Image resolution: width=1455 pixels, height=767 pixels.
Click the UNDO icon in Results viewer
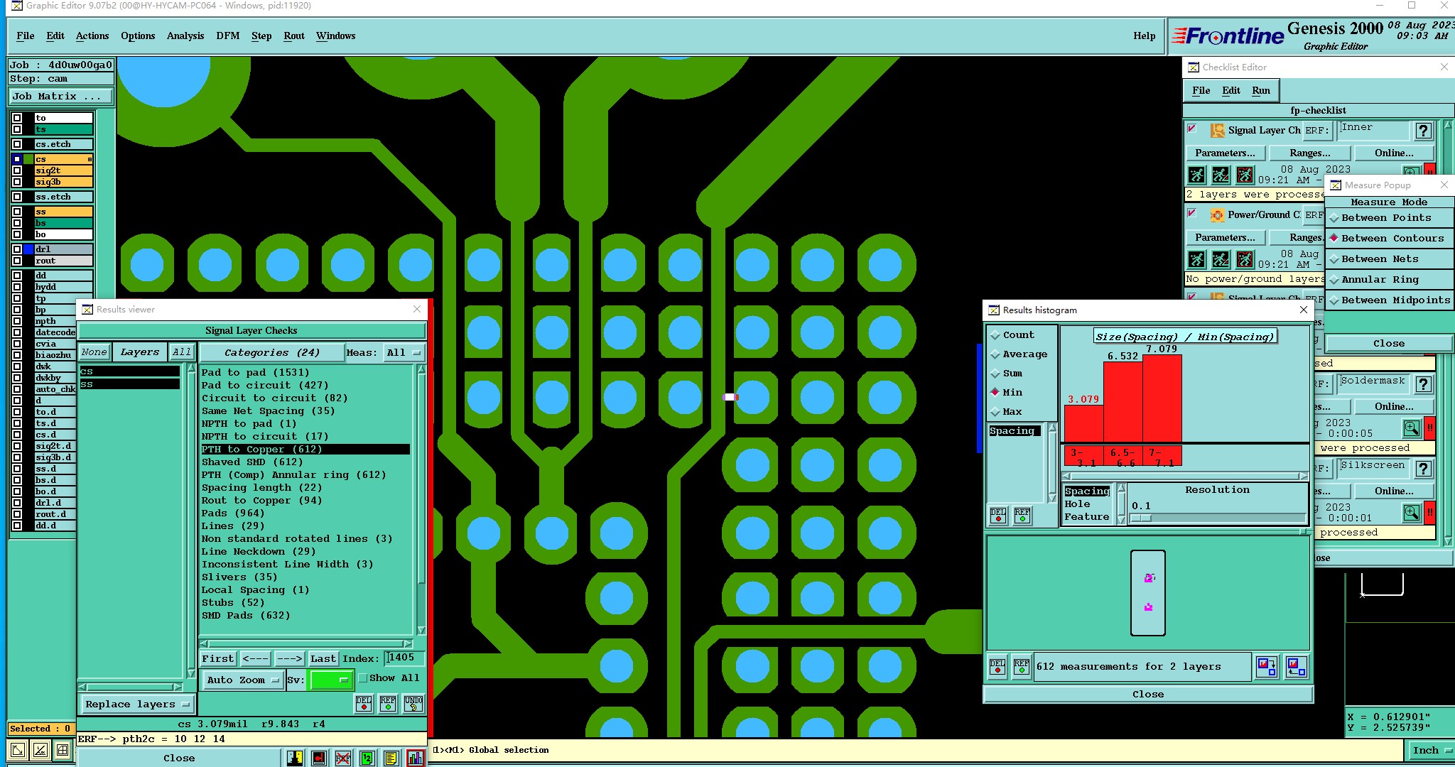413,704
